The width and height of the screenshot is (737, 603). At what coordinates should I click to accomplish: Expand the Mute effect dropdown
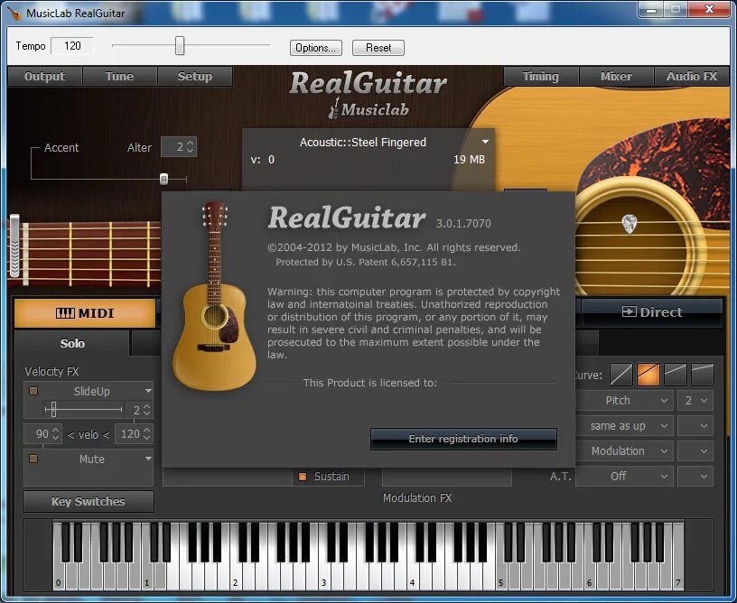click(x=148, y=459)
